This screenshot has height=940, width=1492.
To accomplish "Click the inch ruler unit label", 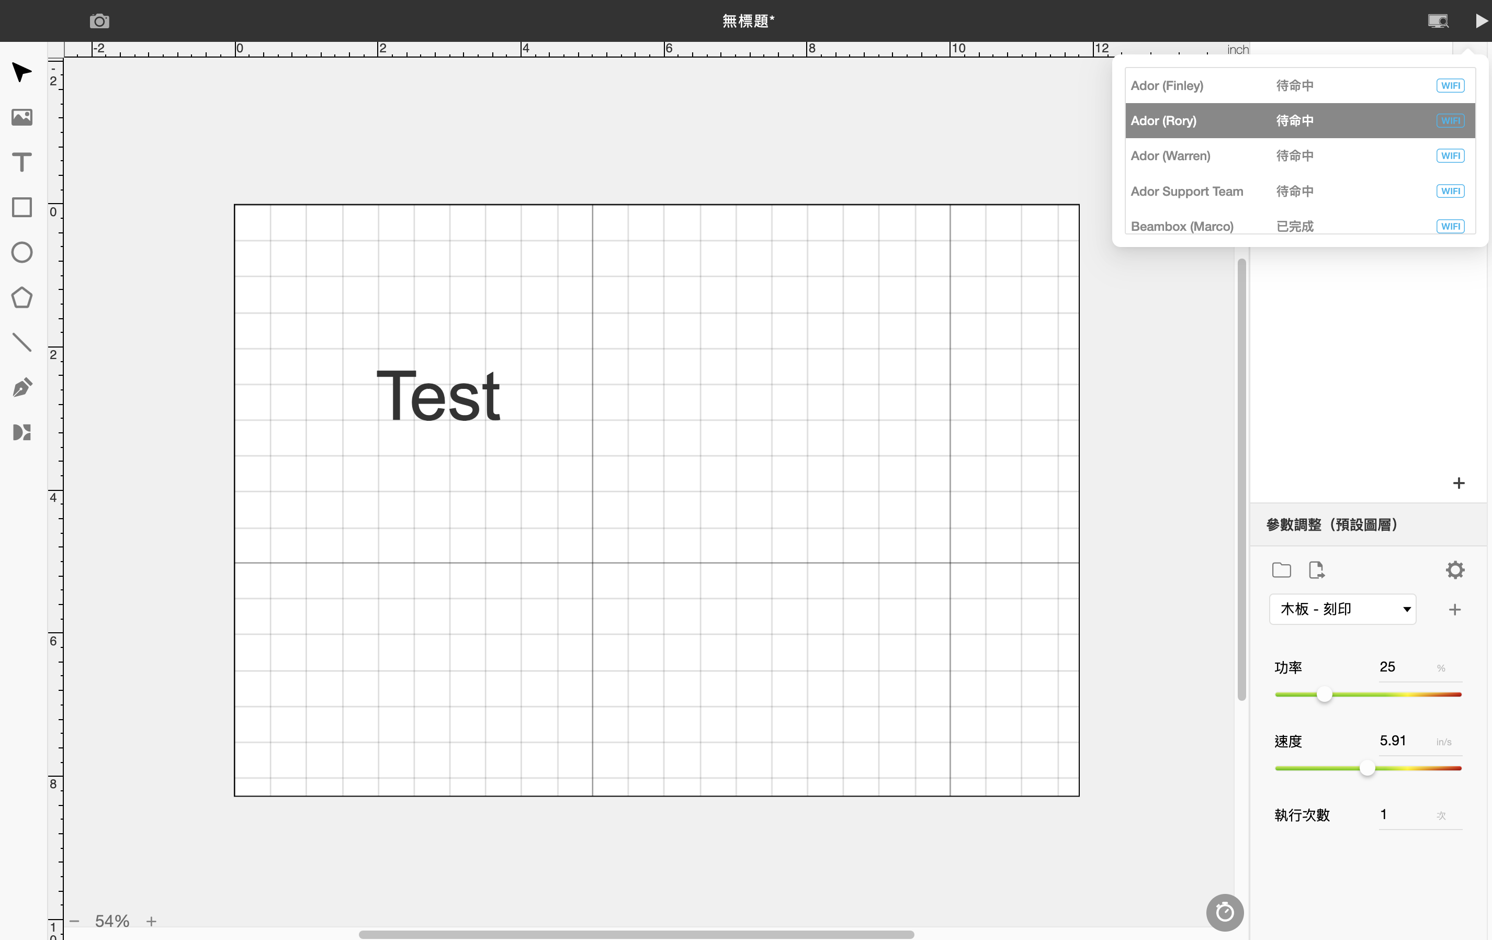I will click(1237, 50).
